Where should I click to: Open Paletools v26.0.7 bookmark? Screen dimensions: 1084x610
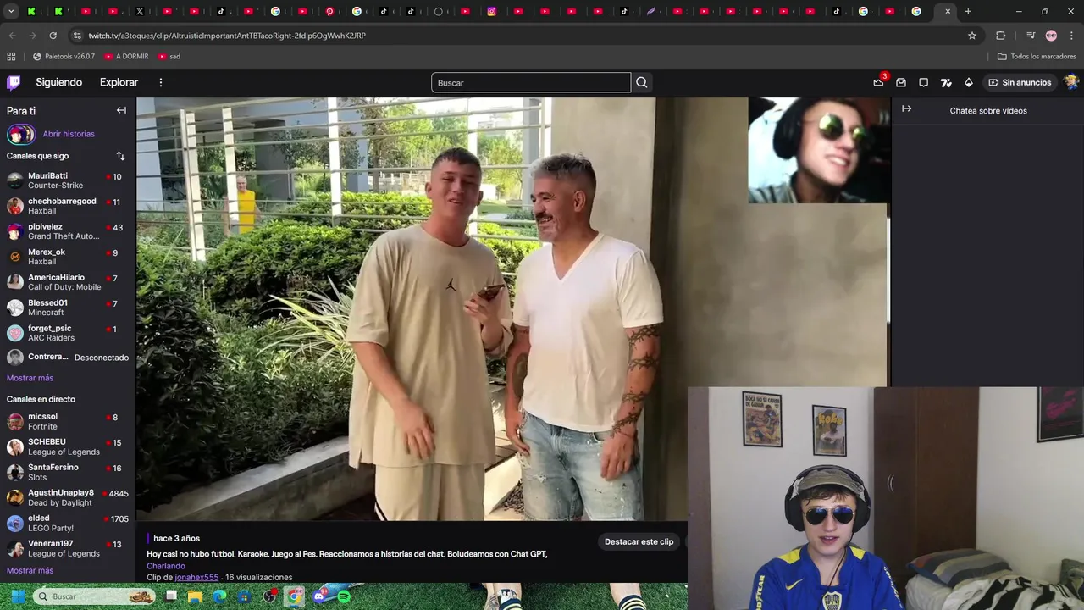tap(64, 56)
